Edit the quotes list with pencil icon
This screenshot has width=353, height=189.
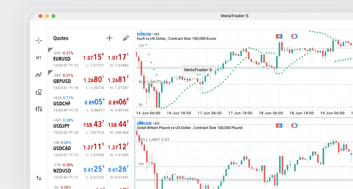click(126, 38)
